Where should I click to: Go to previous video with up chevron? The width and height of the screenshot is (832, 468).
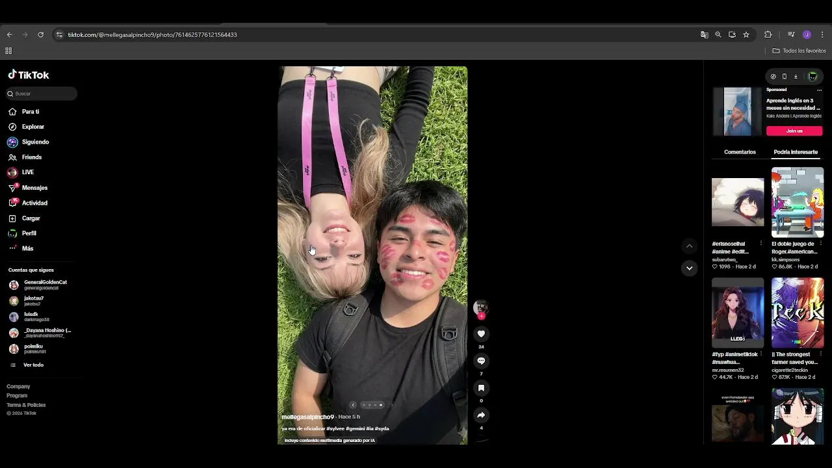[x=690, y=246]
